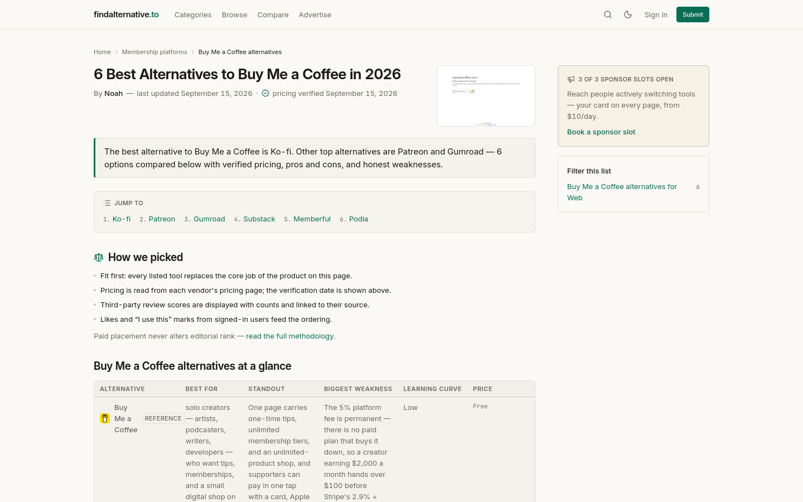This screenshot has width=803, height=502.
Task: Click the Standout column header
Action: [267, 389]
